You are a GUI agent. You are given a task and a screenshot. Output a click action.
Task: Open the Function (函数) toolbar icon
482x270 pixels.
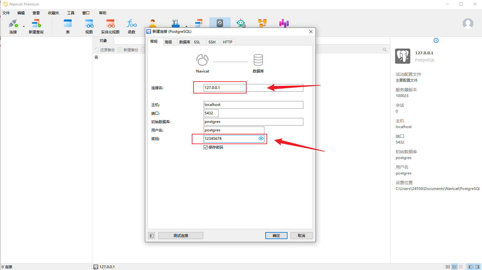click(x=132, y=26)
